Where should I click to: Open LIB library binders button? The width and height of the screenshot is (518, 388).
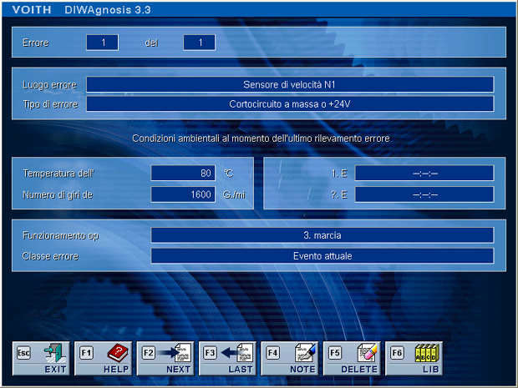[414, 359]
